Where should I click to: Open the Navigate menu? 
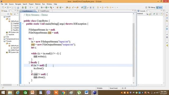[18, 4]
